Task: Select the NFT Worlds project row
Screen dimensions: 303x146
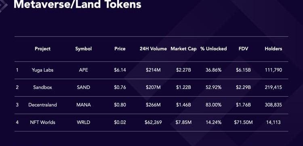Action: click(151, 123)
